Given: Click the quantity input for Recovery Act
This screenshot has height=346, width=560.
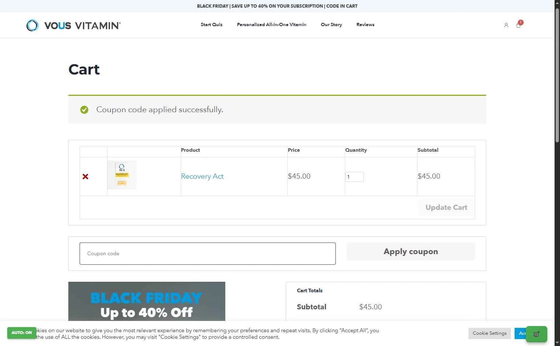Looking at the screenshot, I should (354, 177).
